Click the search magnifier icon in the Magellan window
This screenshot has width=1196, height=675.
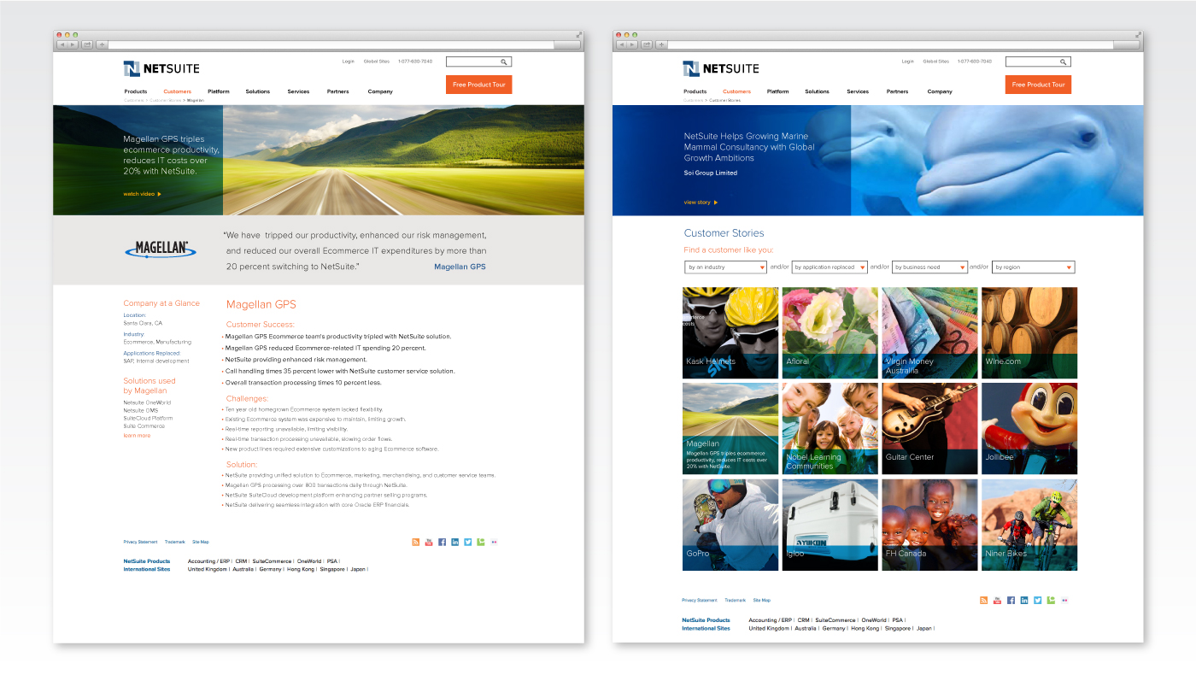tap(504, 62)
